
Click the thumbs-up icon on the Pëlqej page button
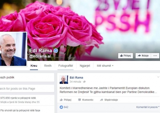pyautogui.click(x=121, y=56)
